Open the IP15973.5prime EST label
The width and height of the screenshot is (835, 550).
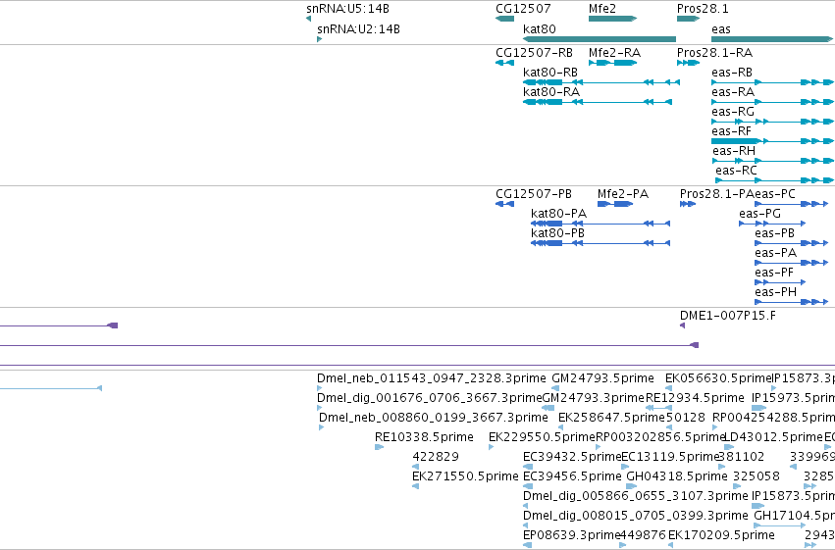[x=793, y=398]
